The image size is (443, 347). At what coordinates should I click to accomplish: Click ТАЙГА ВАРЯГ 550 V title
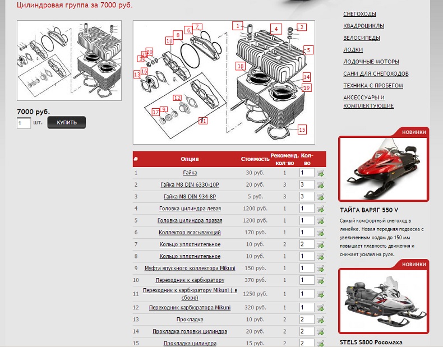click(x=369, y=210)
